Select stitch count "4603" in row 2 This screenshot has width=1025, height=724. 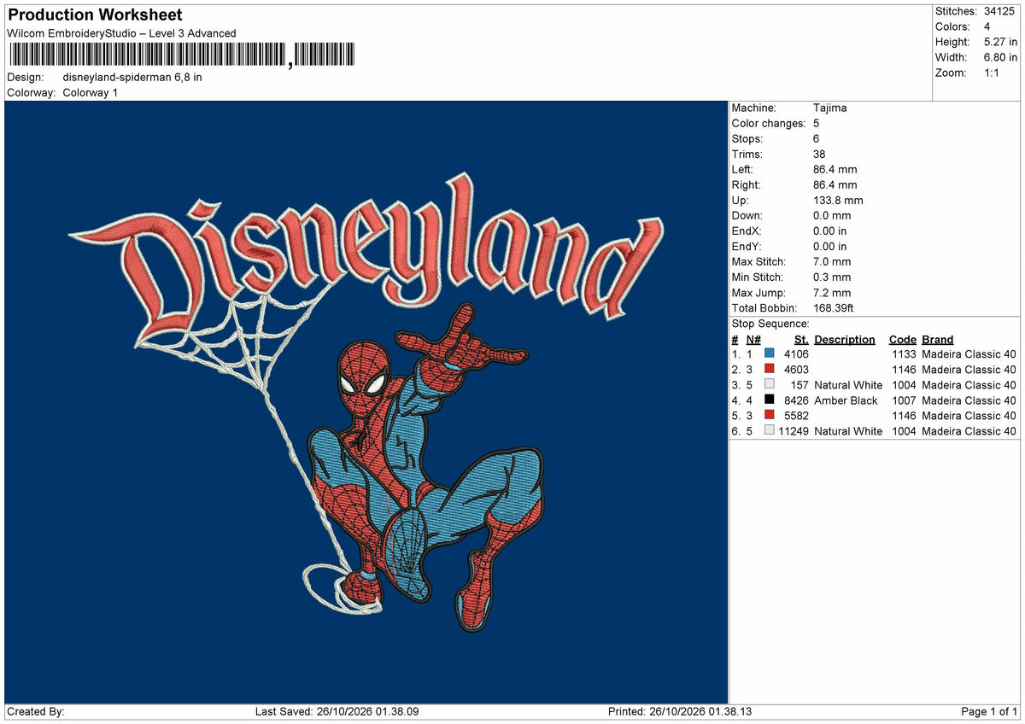coord(796,370)
